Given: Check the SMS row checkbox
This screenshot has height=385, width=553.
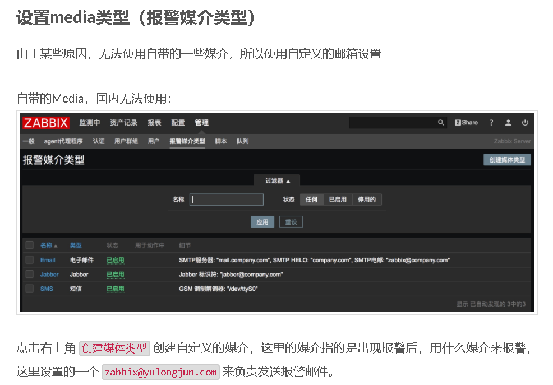Looking at the screenshot, I should (30, 289).
